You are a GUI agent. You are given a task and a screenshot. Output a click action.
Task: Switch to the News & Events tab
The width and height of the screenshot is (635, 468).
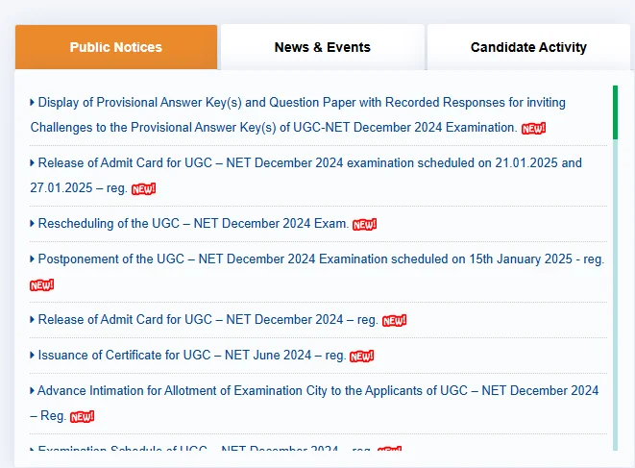322,47
